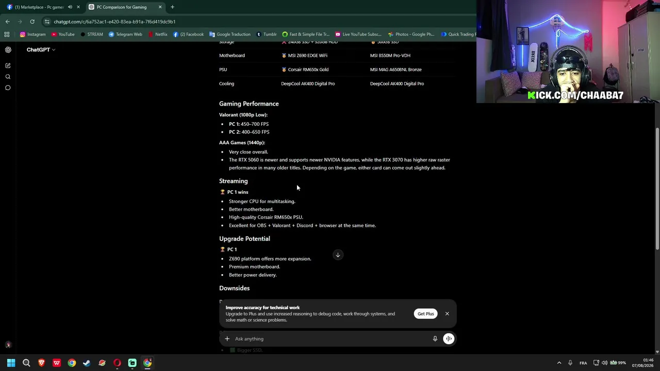Click the Downsides heading
Screen dimensions: 660x371
click(x=235, y=288)
